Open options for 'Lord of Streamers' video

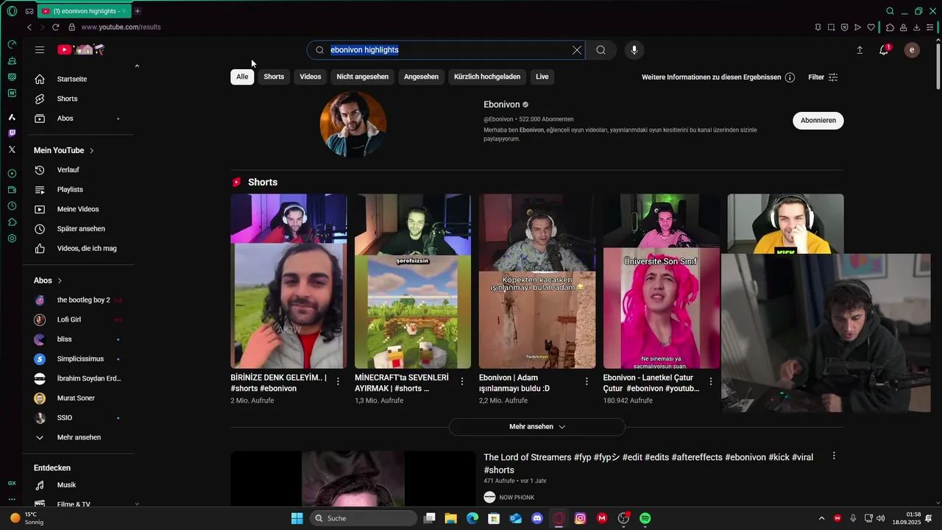834,456
